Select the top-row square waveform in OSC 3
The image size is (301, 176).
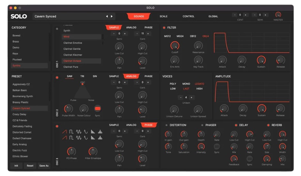(71, 132)
